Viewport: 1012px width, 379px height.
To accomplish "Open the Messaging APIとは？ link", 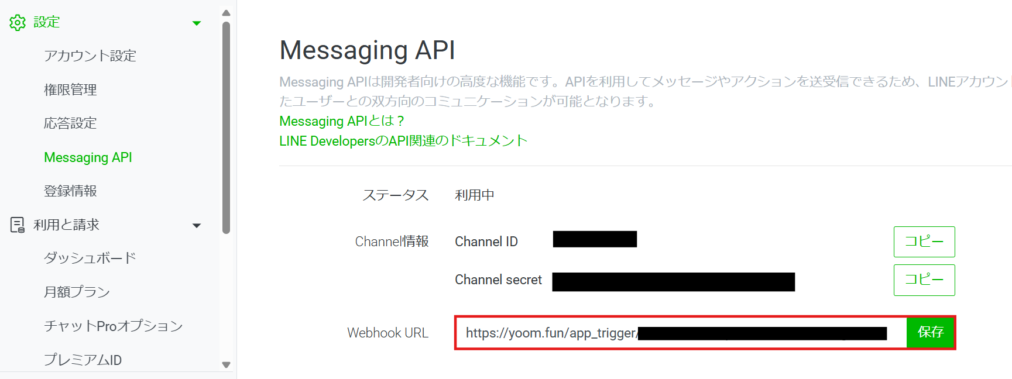I will [x=342, y=121].
